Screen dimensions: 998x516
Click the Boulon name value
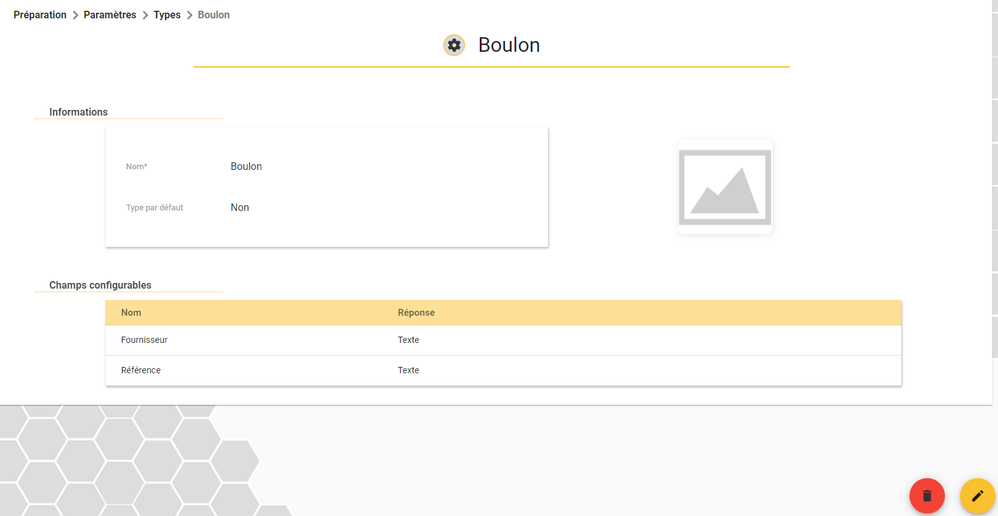coord(246,166)
